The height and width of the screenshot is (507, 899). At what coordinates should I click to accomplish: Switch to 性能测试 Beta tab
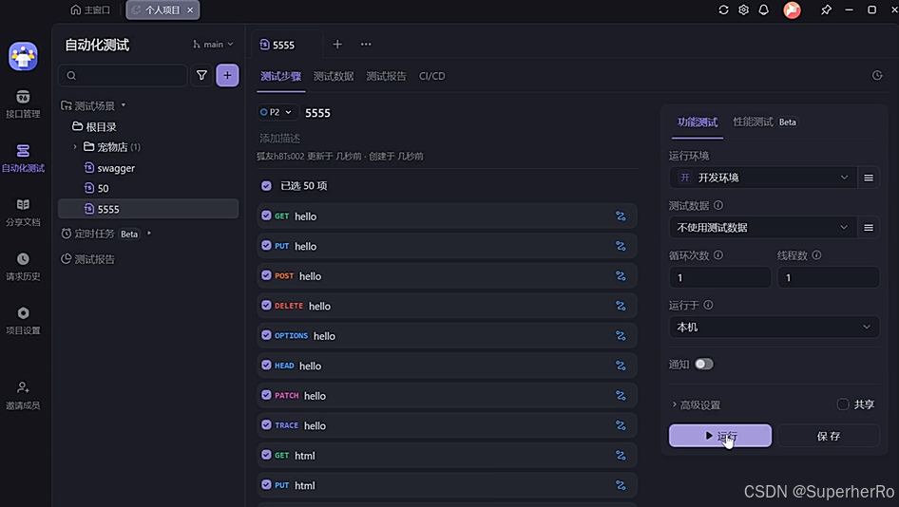(765, 122)
